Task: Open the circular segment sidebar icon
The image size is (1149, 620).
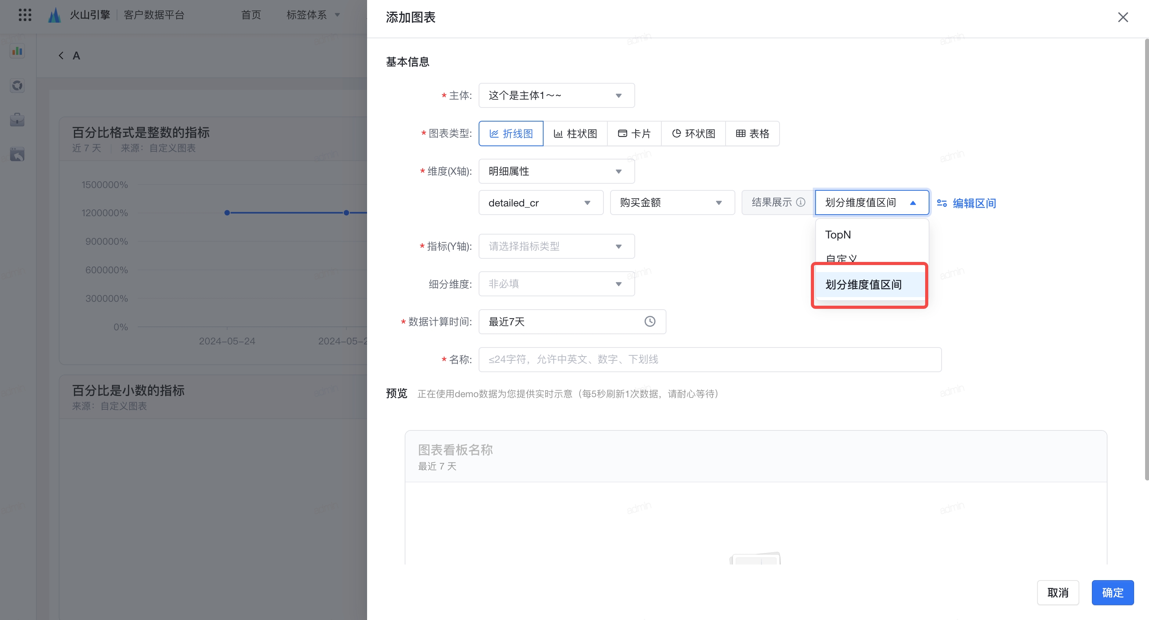Action: (x=17, y=85)
